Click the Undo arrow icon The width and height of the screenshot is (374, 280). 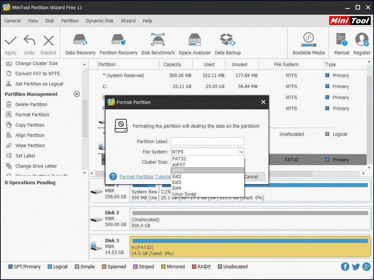pyautogui.click(x=29, y=40)
